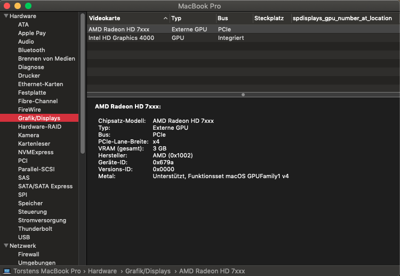Collapse the Netzwerk section triangle

6,246
